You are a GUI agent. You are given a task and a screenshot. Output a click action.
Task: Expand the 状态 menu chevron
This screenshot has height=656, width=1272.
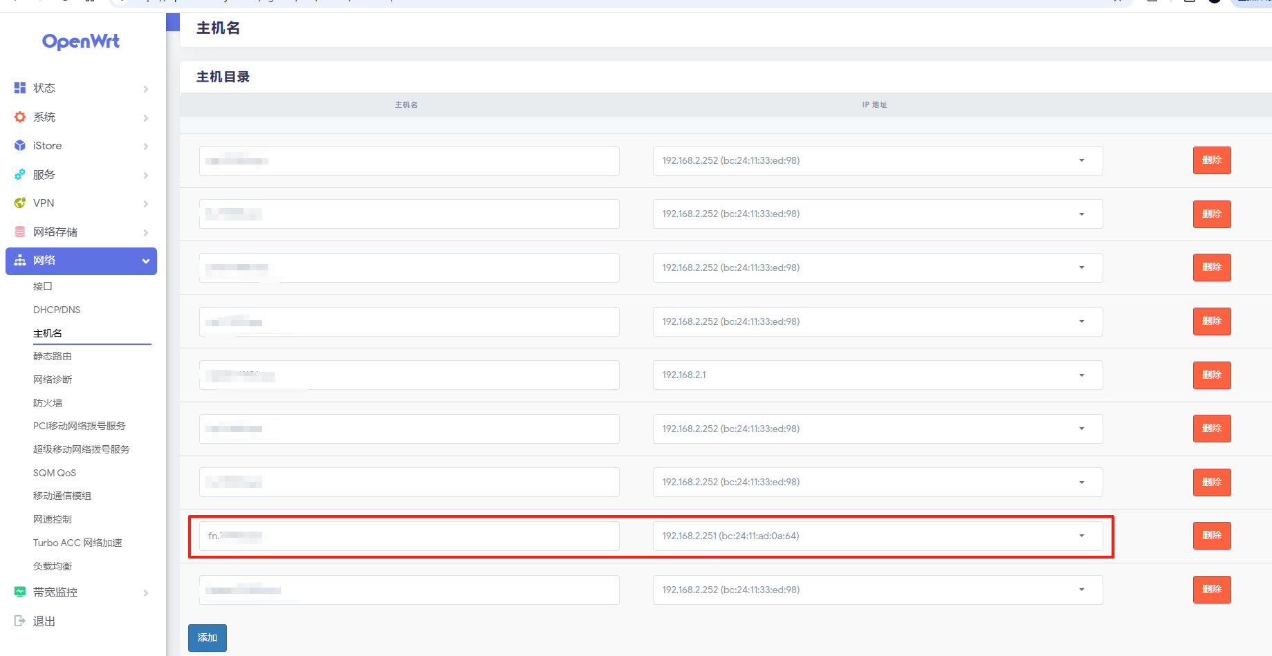(x=146, y=88)
